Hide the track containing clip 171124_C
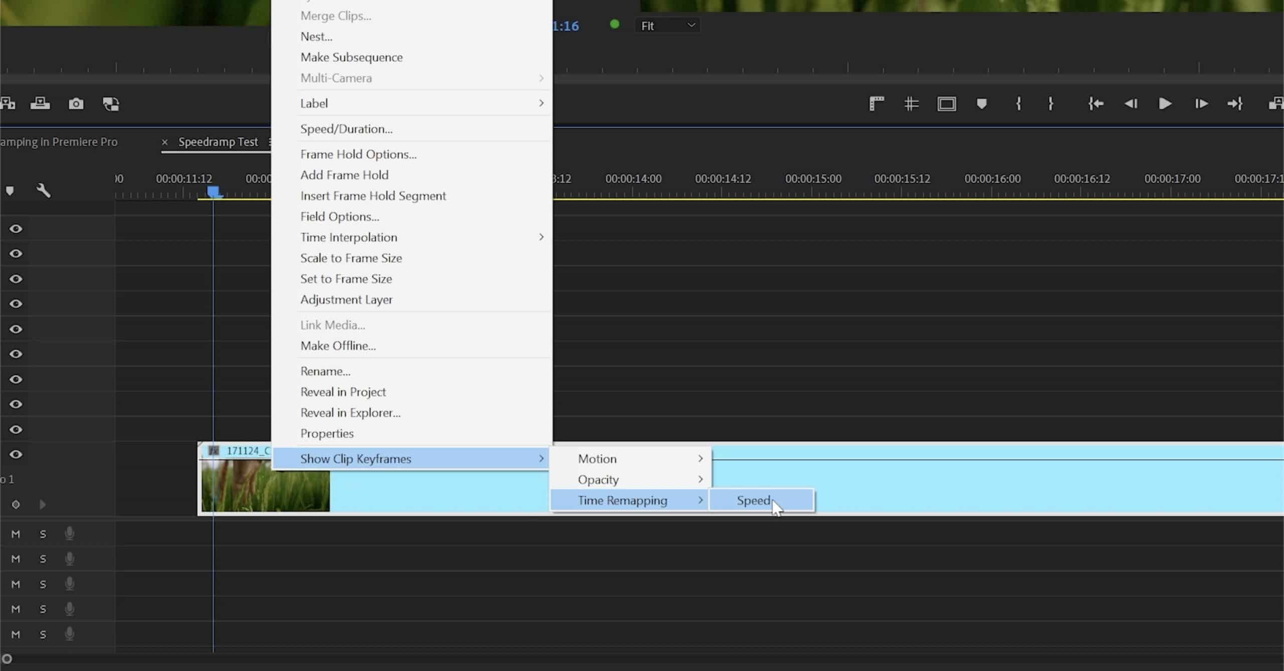This screenshot has width=1284, height=671. (16, 454)
